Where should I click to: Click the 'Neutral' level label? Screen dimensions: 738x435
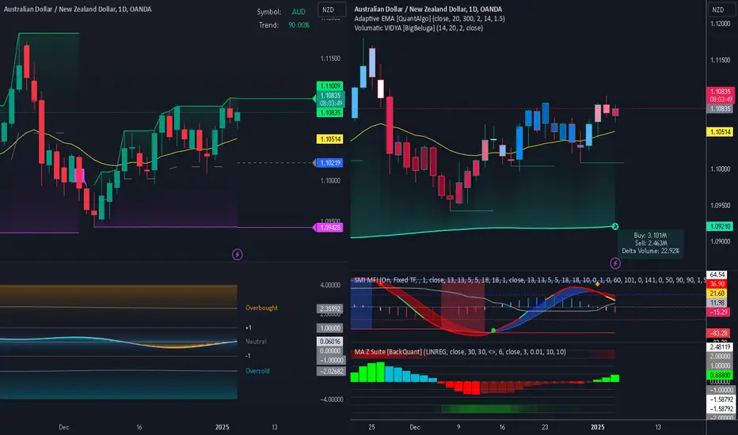256,342
